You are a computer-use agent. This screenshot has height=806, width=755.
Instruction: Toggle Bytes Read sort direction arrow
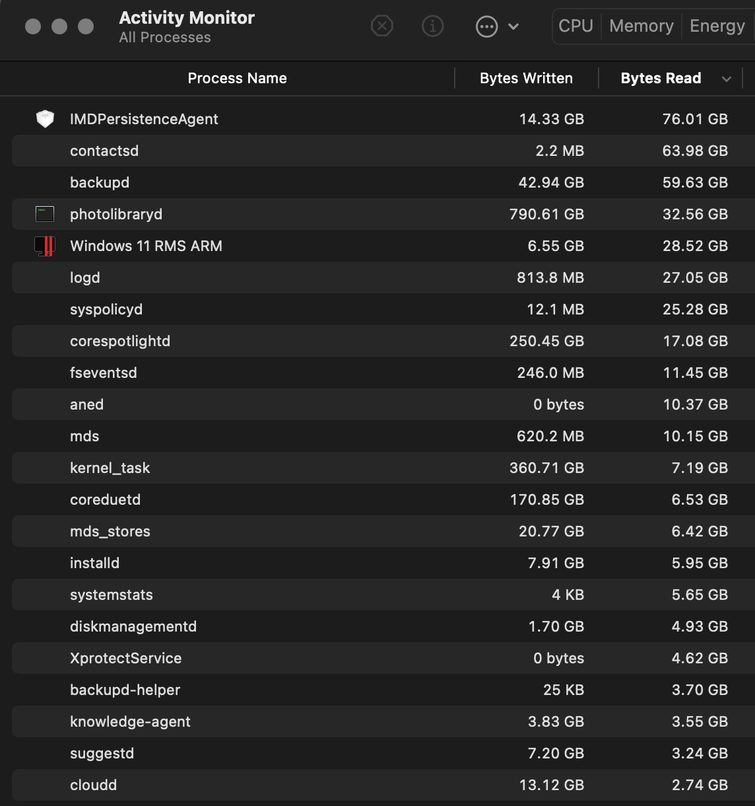tap(727, 79)
